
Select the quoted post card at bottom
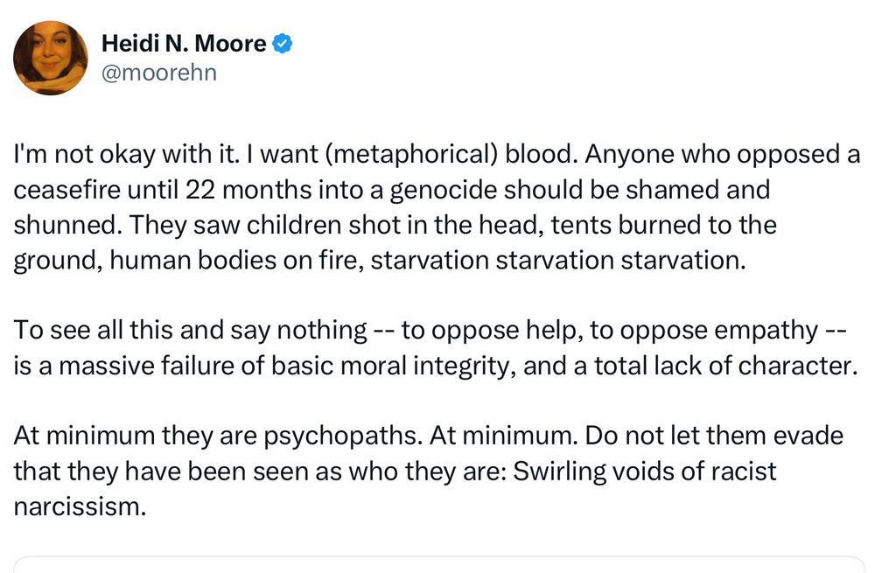438,564
